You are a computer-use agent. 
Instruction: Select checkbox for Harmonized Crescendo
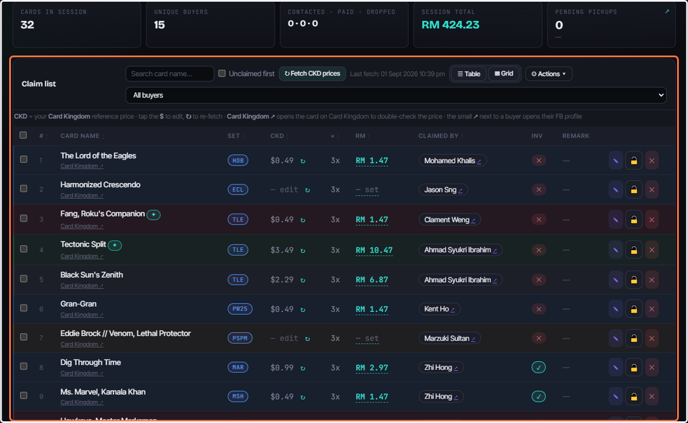24,188
